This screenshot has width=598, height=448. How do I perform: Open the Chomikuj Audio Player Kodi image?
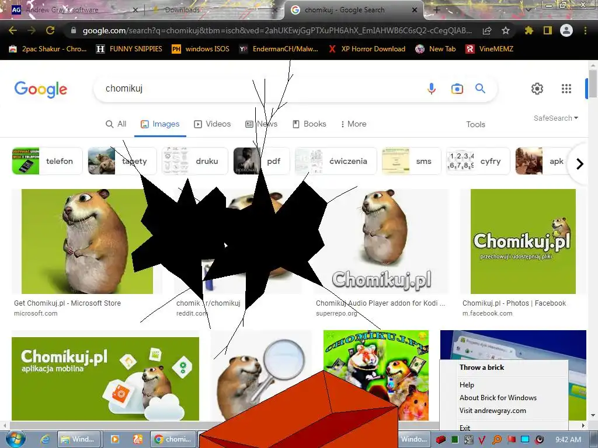click(x=381, y=242)
